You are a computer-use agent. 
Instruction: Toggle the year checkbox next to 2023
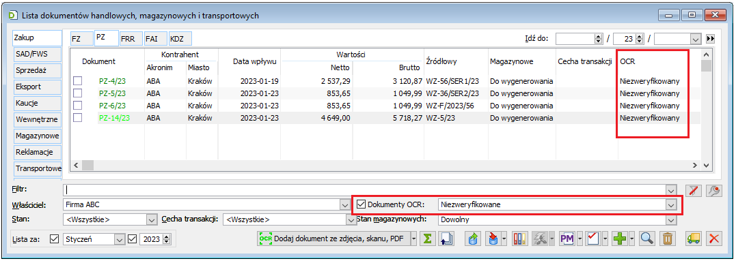pos(133,239)
